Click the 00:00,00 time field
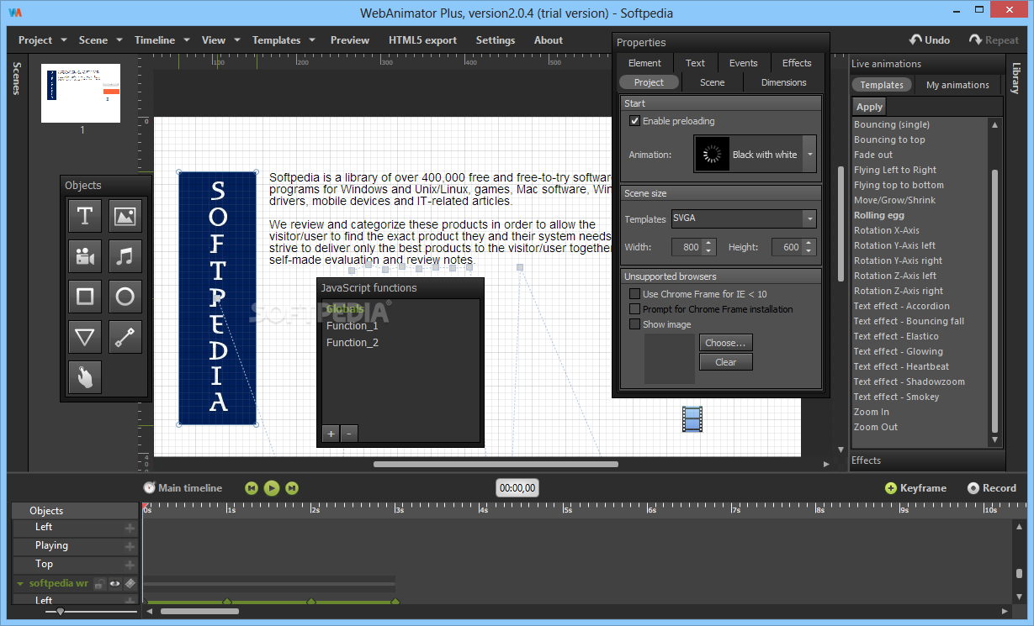The height and width of the screenshot is (626, 1034). coord(517,487)
